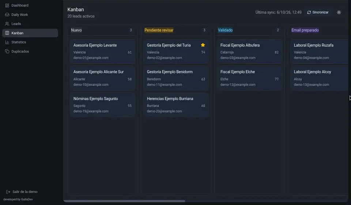Click the email demo-02@example.com

click(x=164, y=58)
